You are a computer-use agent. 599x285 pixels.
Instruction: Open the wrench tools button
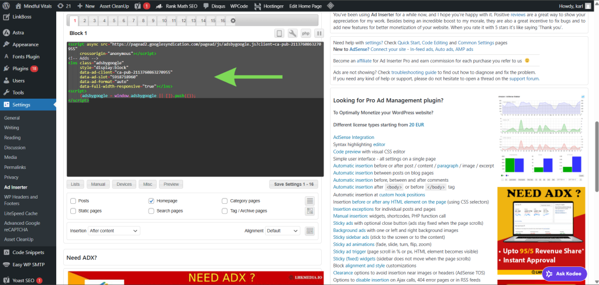point(292,33)
